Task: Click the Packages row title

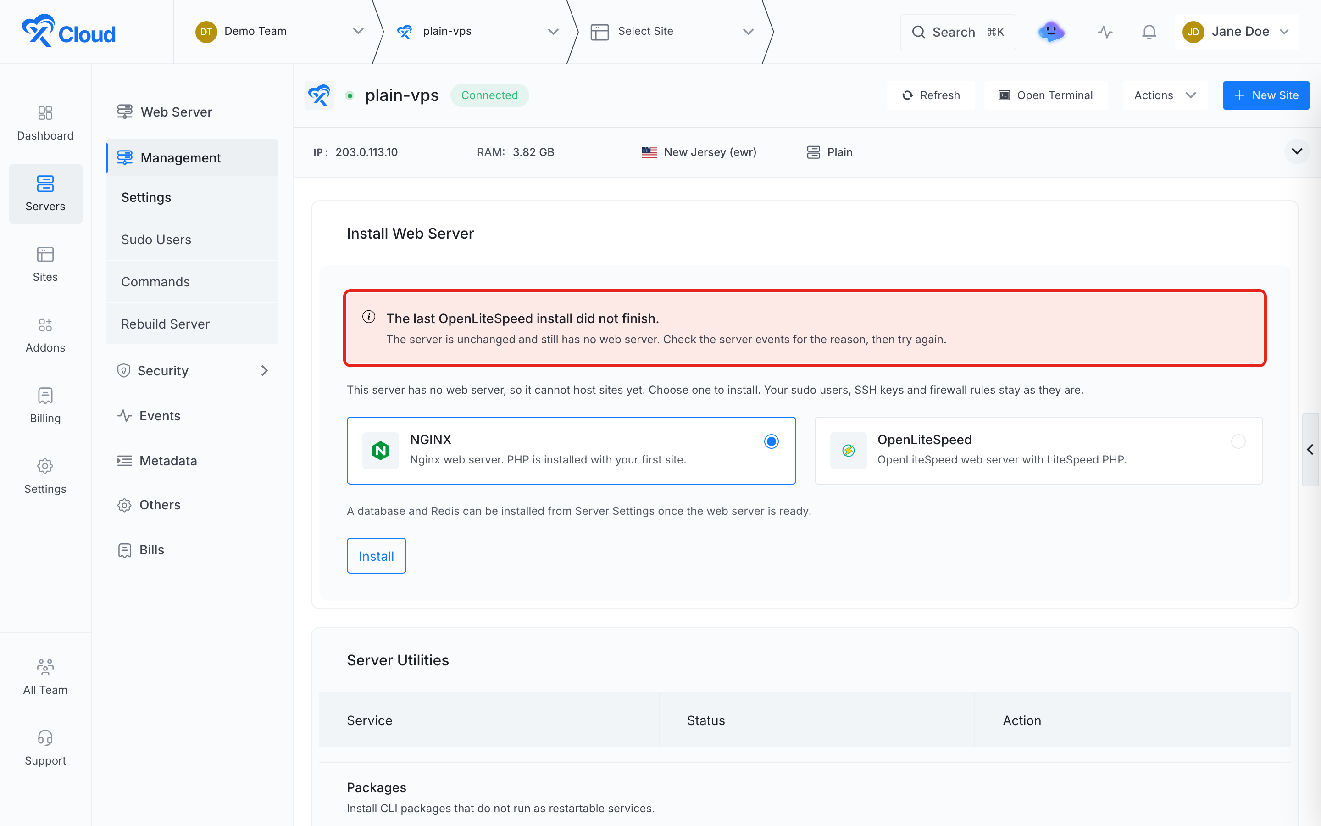Action: 377,787
